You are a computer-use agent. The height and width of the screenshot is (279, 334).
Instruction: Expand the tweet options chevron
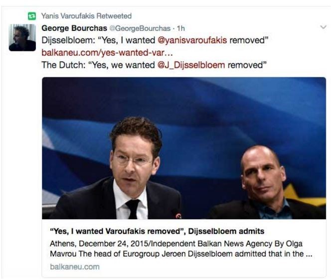(324, 27)
